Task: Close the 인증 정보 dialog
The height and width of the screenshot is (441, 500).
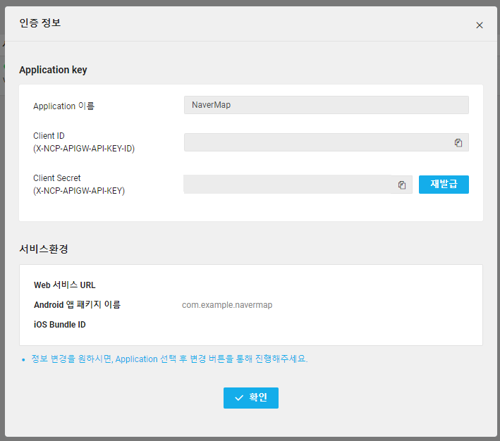Action: tap(480, 25)
